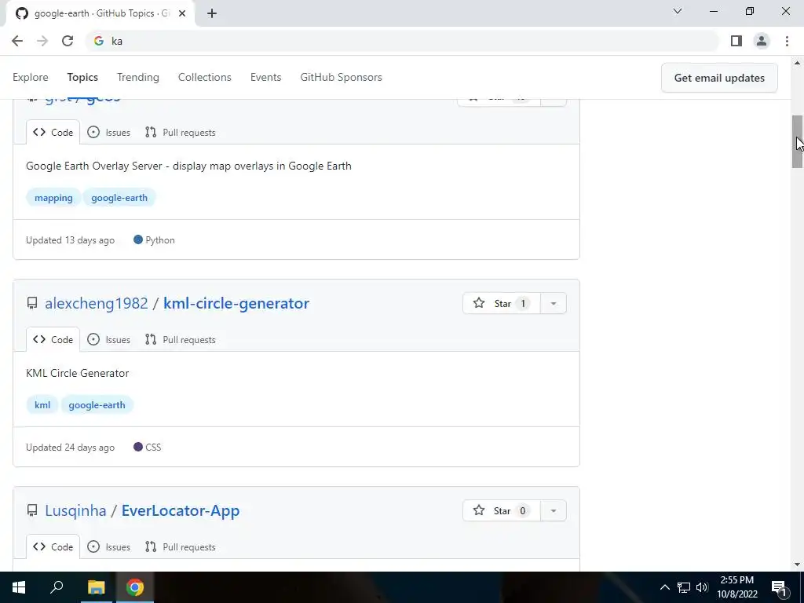Open the Chrome profile avatar icon

tap(762, 41)
